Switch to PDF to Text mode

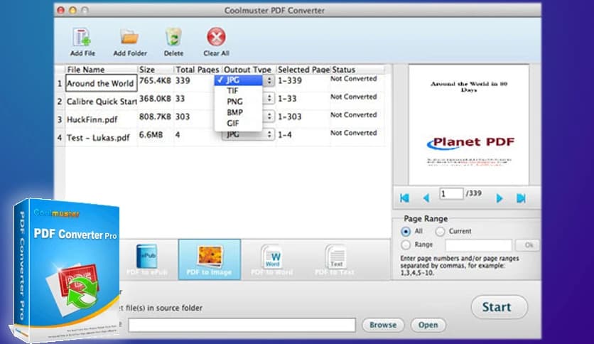pyautogui.click(x=335, y=260)
